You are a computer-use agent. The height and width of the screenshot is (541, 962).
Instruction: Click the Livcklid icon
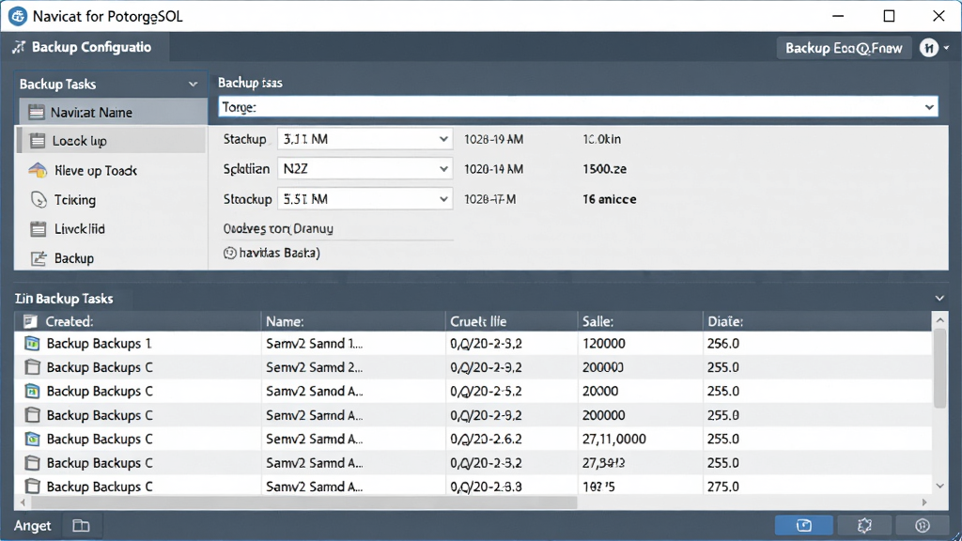point(38,229)
